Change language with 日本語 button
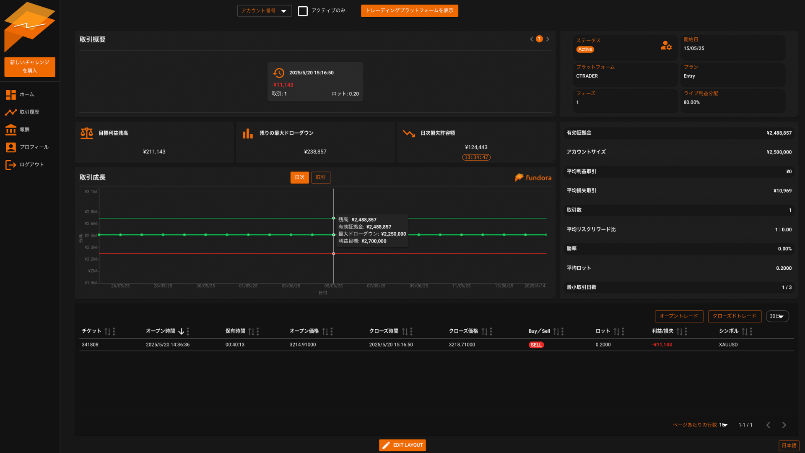This screenshot has width=805, height=453. pos(789,446)
